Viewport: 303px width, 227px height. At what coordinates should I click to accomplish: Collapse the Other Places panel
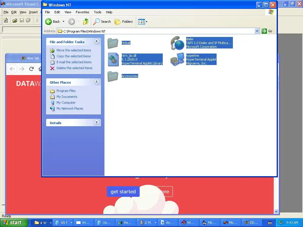coord(97,82)
